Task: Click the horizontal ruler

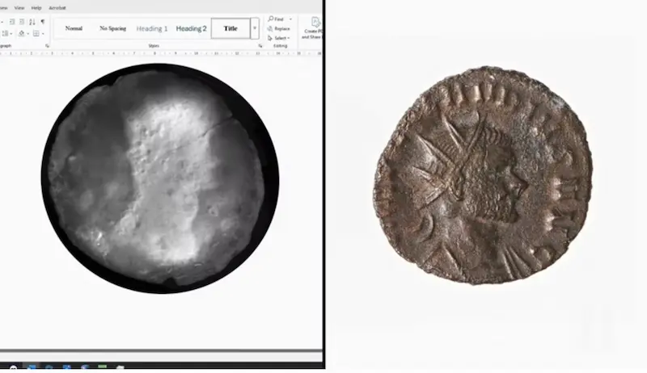Action: click(x=161, y=53)
